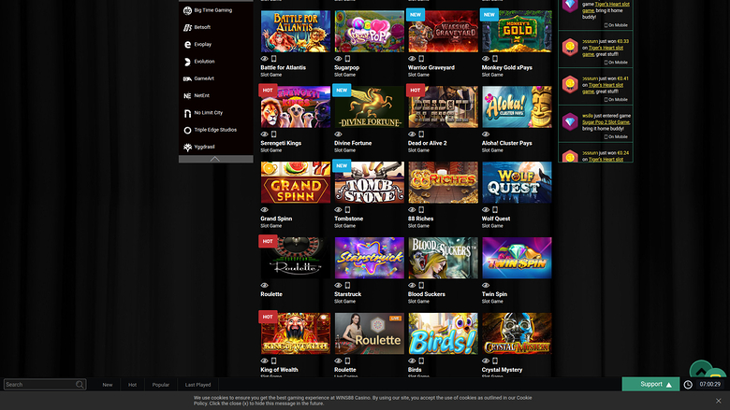Toggle the eye icon under live Roulette

(x=338, y=361)
